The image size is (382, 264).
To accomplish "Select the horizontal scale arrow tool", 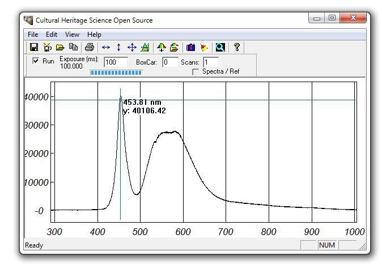I will click(106, 48).
